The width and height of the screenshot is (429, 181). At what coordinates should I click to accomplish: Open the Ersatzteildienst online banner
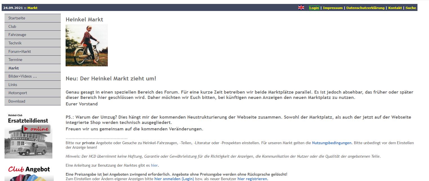point(28,135)
